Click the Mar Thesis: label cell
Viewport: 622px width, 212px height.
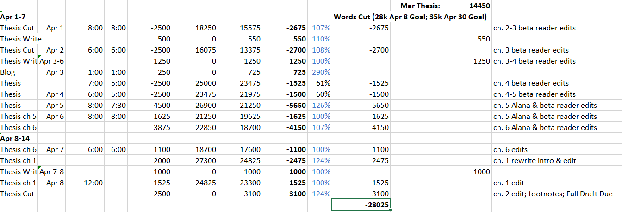pos(420,6)
